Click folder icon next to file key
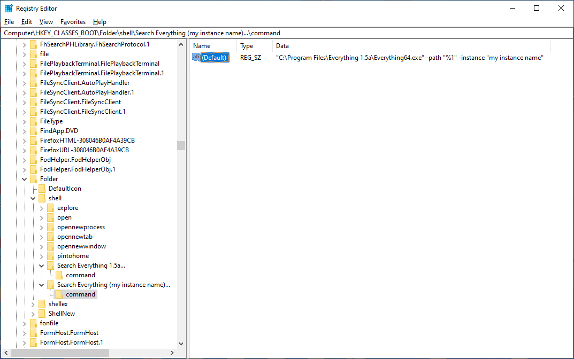 coord(33,54)
